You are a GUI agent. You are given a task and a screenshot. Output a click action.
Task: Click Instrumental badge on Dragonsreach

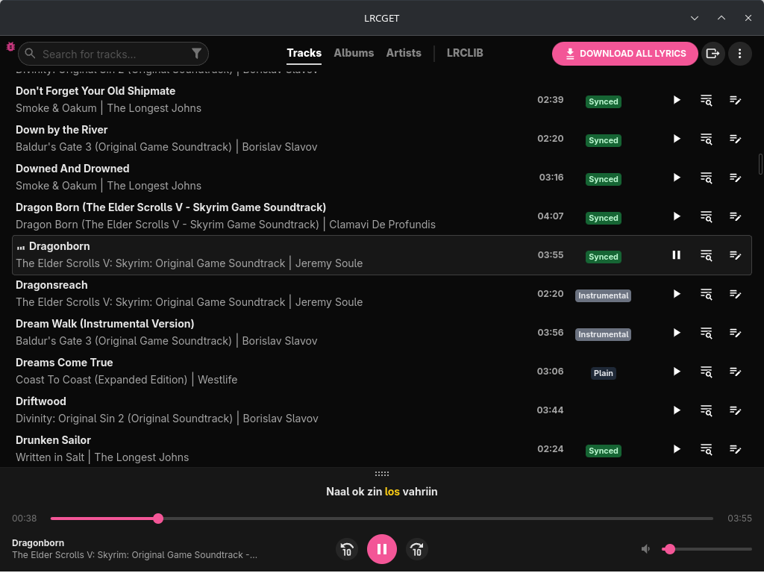tap(603, 295)
